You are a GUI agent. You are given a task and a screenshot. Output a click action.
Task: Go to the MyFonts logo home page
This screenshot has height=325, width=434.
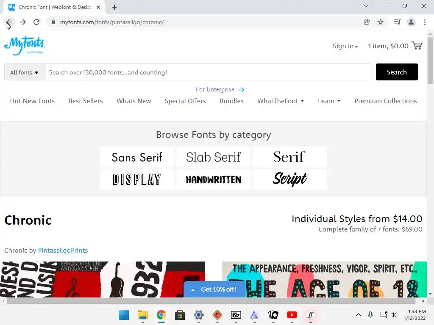pos(24,46)
